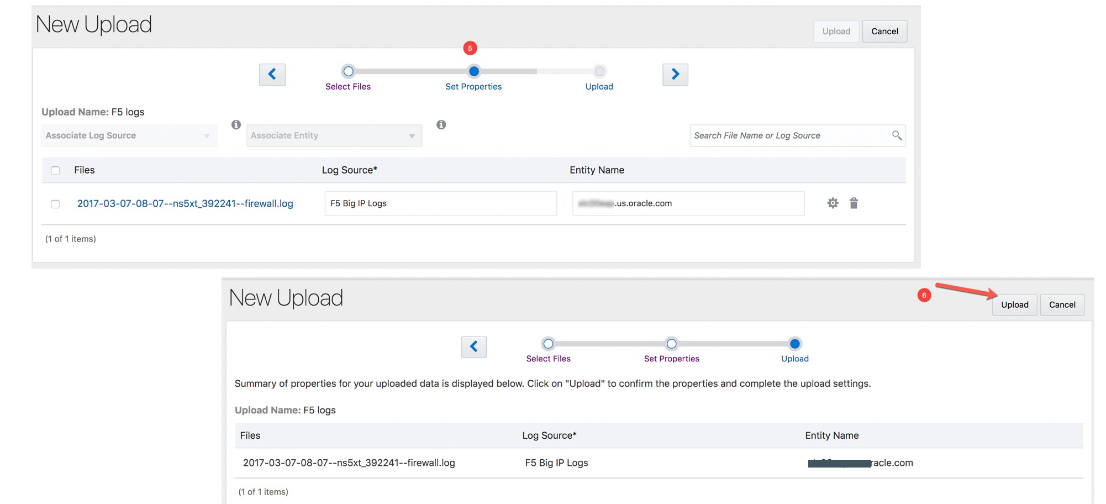Click Upload button indicated by red arrow
Image resolution: width=1106 pixels, height=504 pixels.
tap(1014, 305)
